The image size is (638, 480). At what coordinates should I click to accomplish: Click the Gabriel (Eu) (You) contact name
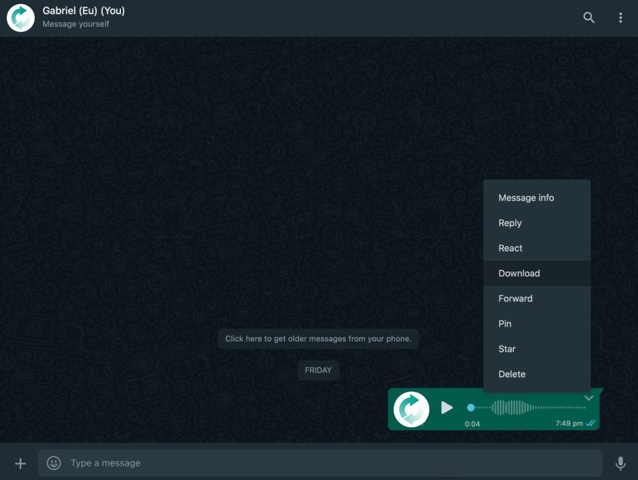coord(84,11)
